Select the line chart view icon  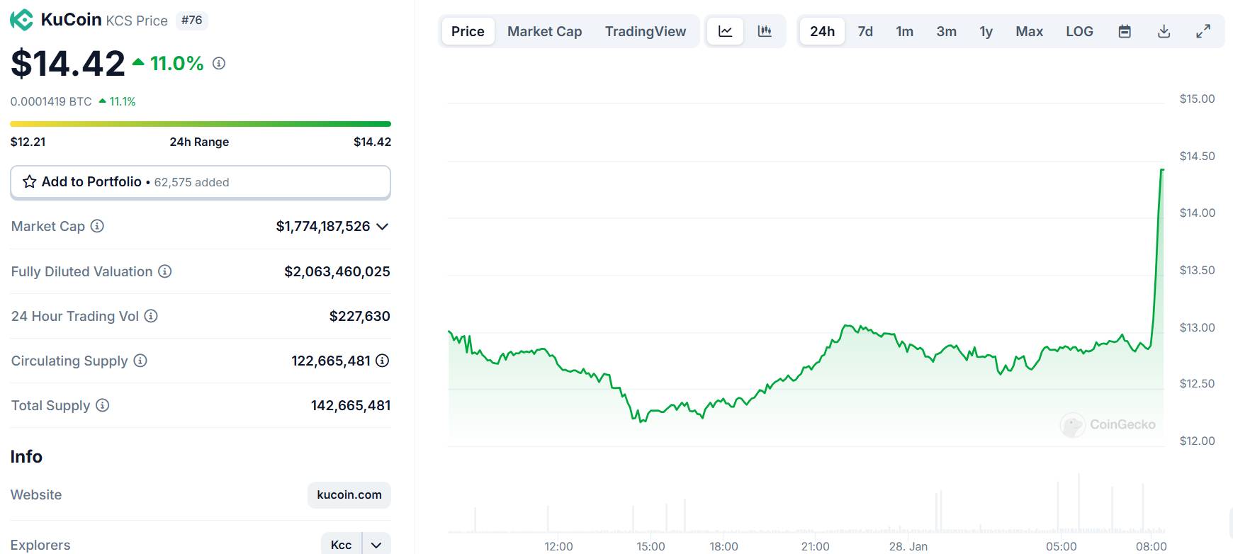[x=725, y=31]
